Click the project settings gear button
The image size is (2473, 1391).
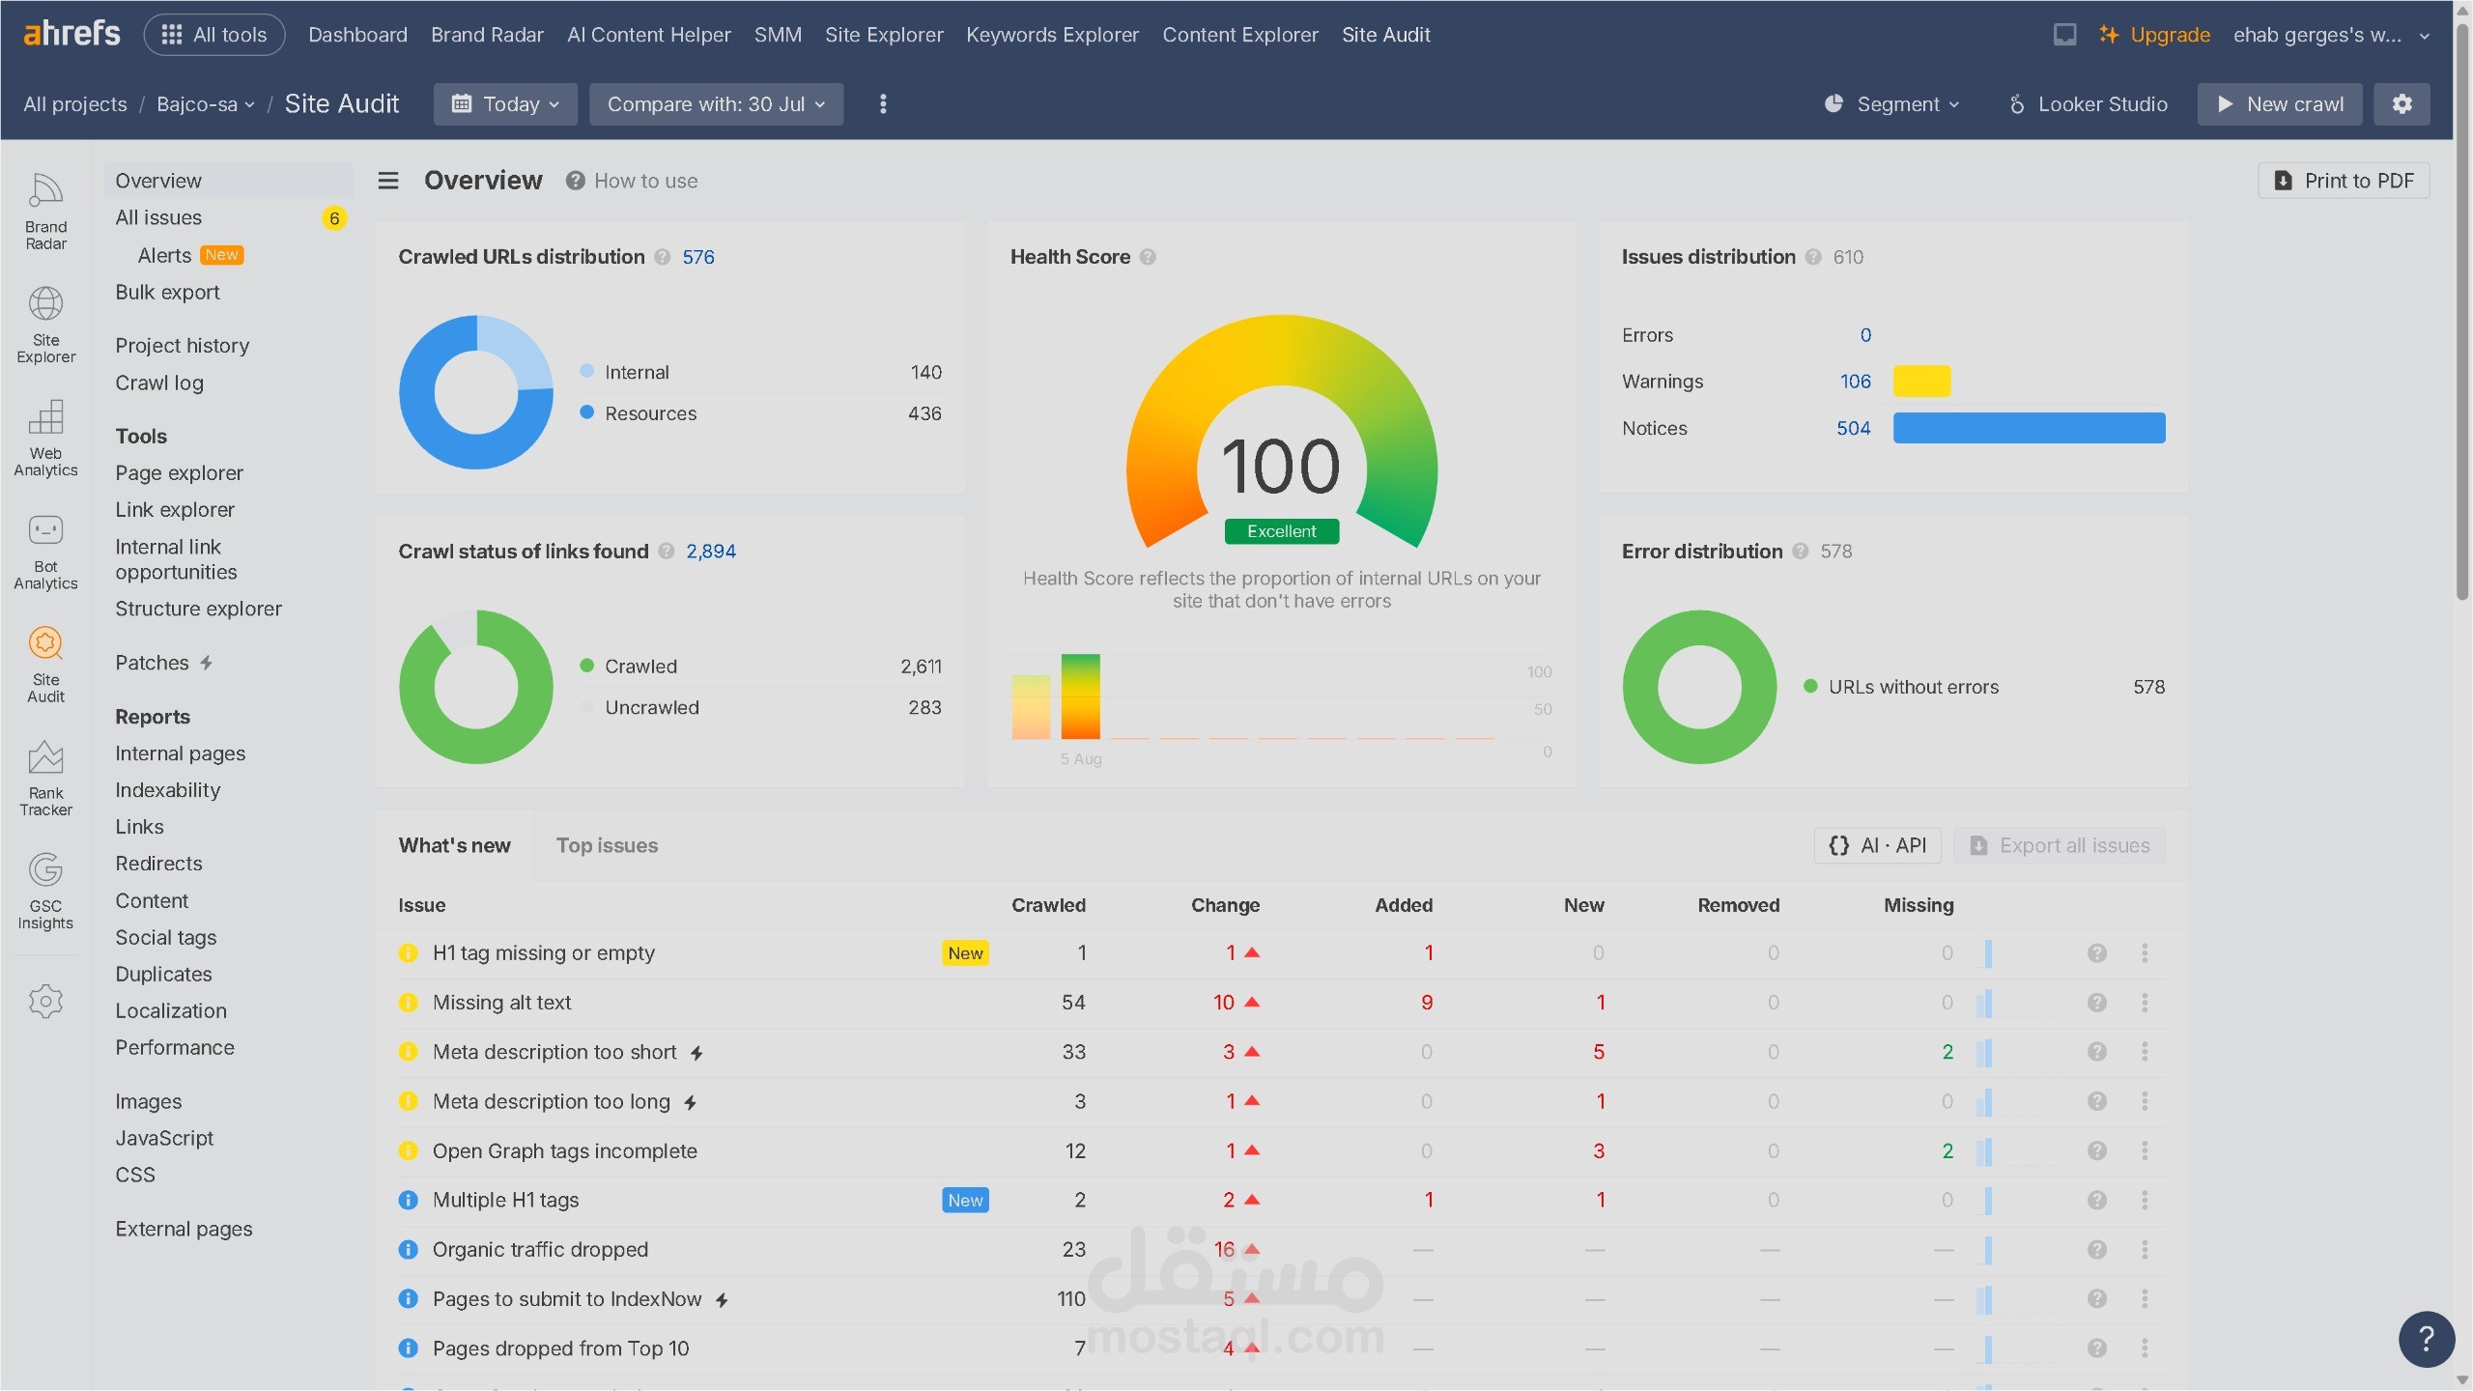[2402, 103]
